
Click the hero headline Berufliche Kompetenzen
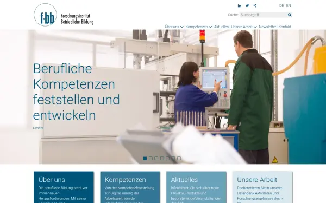pyautogui.click(x=76, y=92)
